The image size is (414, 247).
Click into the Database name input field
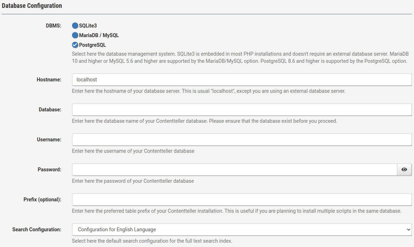click(x=242, y=110)
